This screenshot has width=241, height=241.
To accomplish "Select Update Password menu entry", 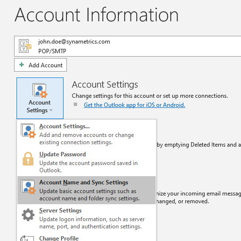I will pos(87,162).
